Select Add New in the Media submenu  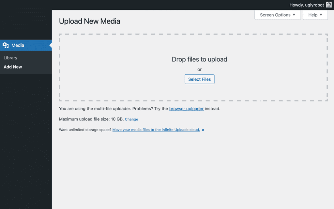pos(13,67)
